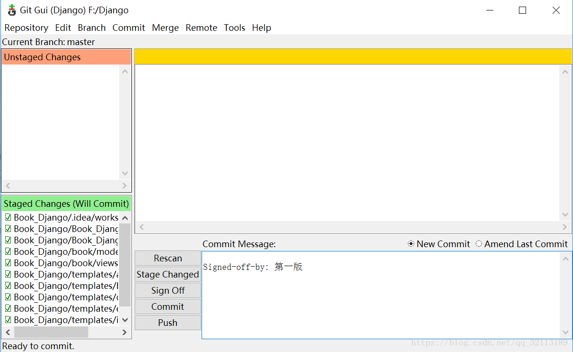This screenshot has width=573, height=352.
Task: Select the Book_Django/templates/i file name
Action: (x=66, y=320)
